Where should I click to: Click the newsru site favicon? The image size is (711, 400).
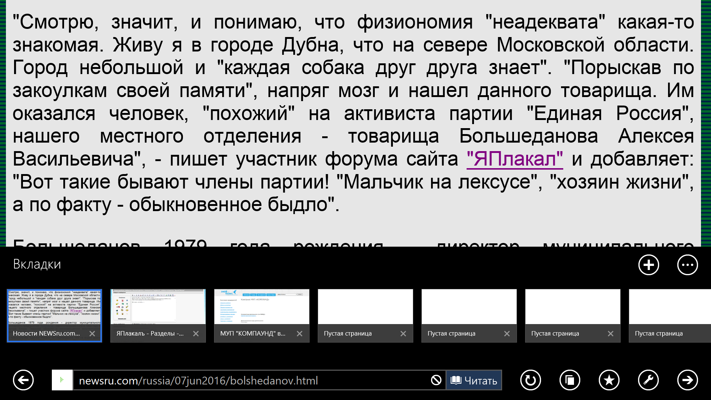click(62, 380)
